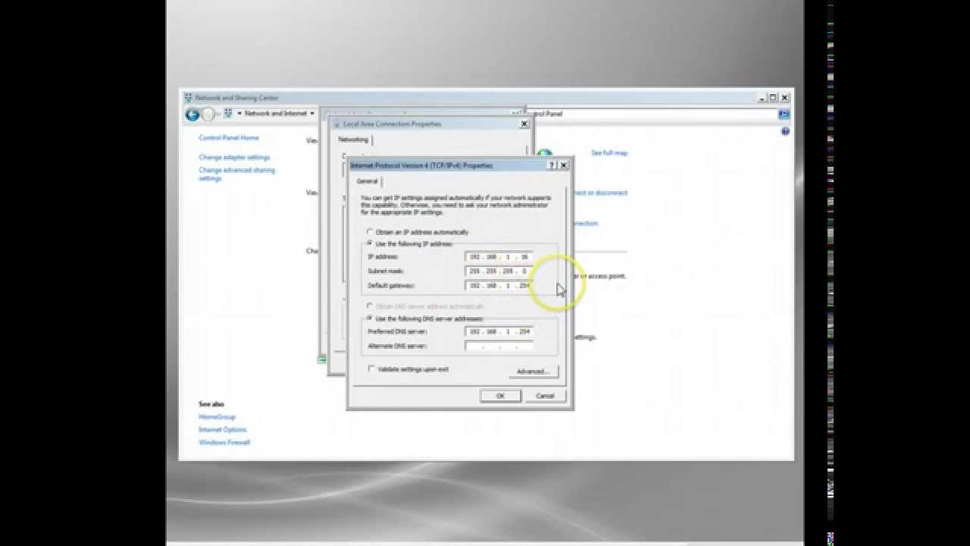Click the search go icon at top right
970x546 pixels.
(x=784, y=114)
